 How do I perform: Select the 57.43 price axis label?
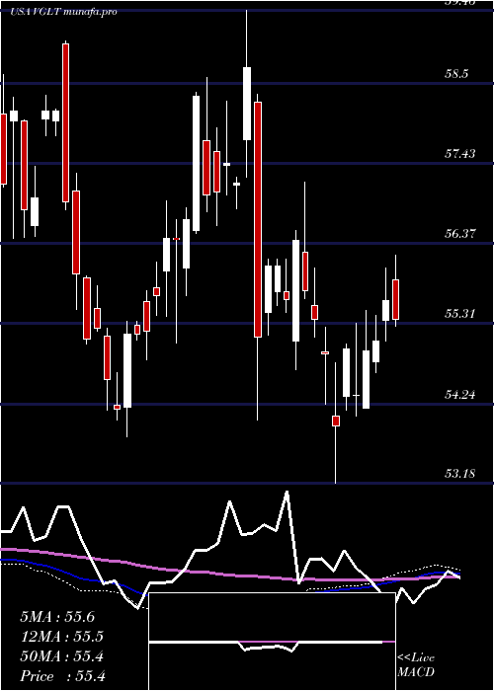(x=460, y=154)
